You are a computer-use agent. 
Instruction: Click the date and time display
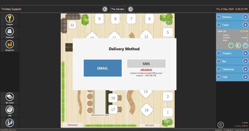[x=232, y=9]
